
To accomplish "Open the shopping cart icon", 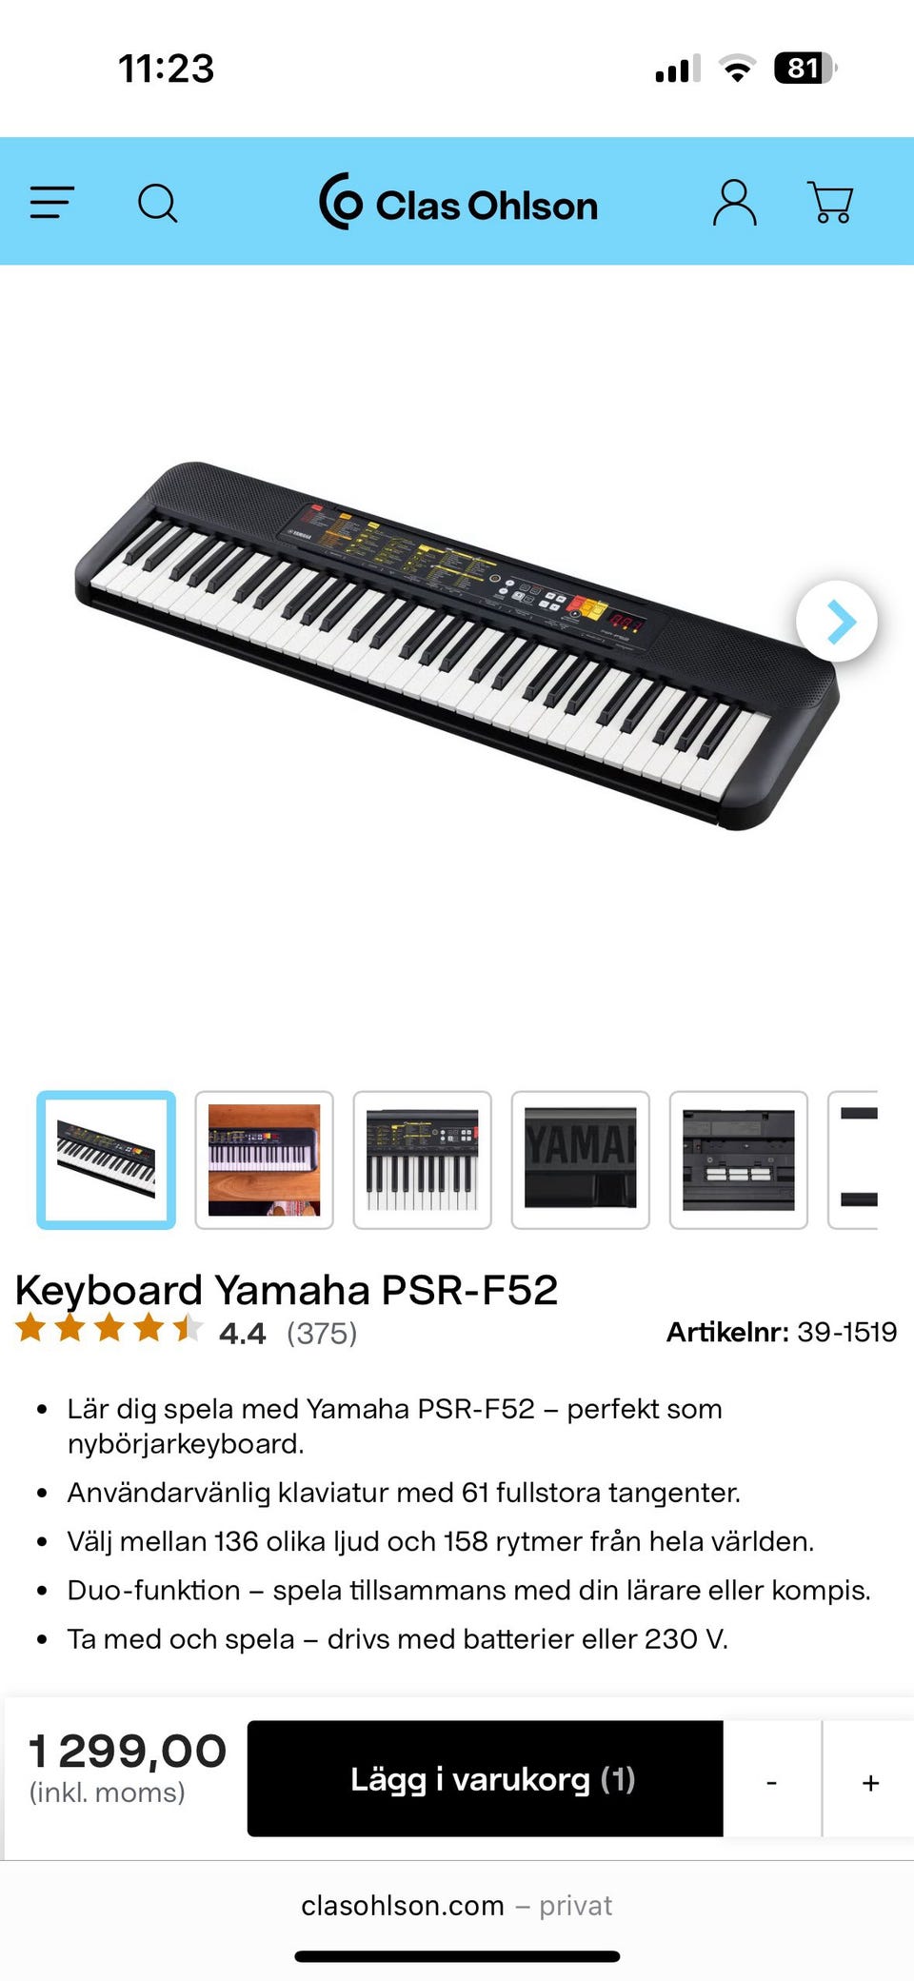I will tap(830, 203).
